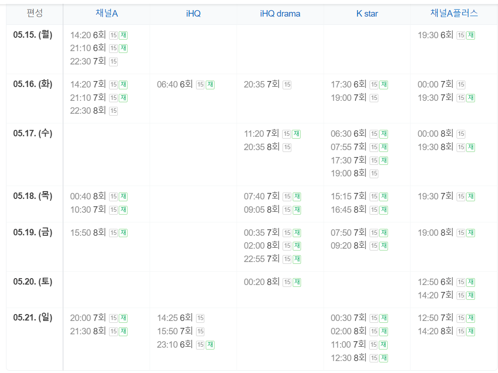
Task: Click K star 06:30 6회 on 05.17
Action: pos(348,134)
